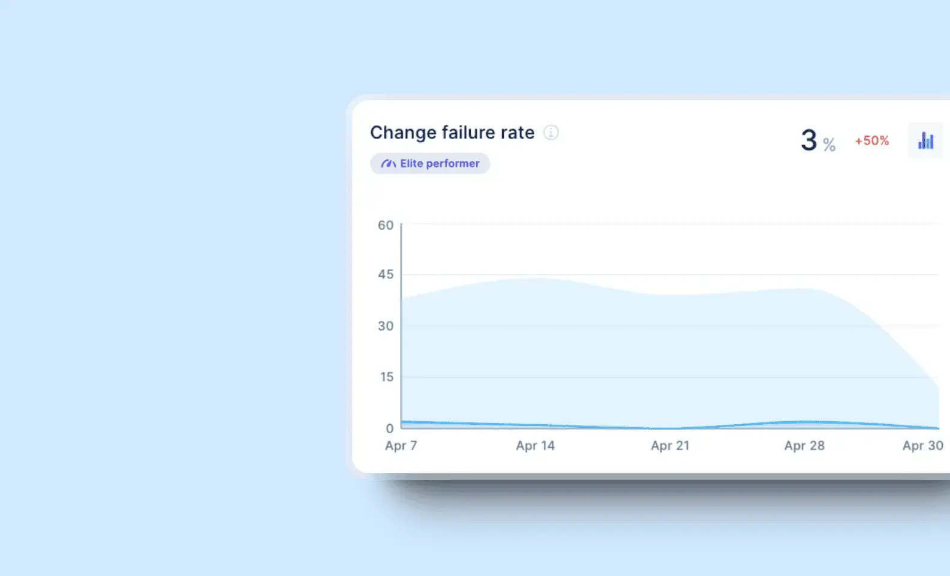
Task: Select the Apr 14 axis label
Action: tap(536, 446)
